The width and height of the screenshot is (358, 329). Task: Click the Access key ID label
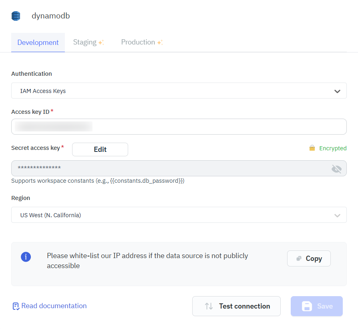click(30, 112)
